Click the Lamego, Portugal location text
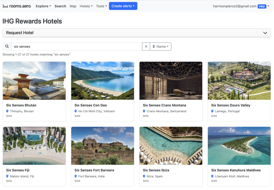 click(227, 111)
